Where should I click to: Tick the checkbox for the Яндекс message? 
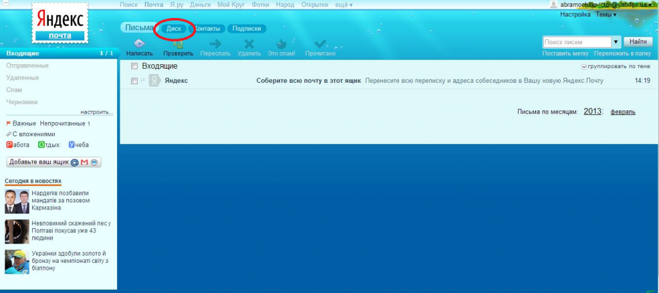pyautogui.click(x=135, y=81)
